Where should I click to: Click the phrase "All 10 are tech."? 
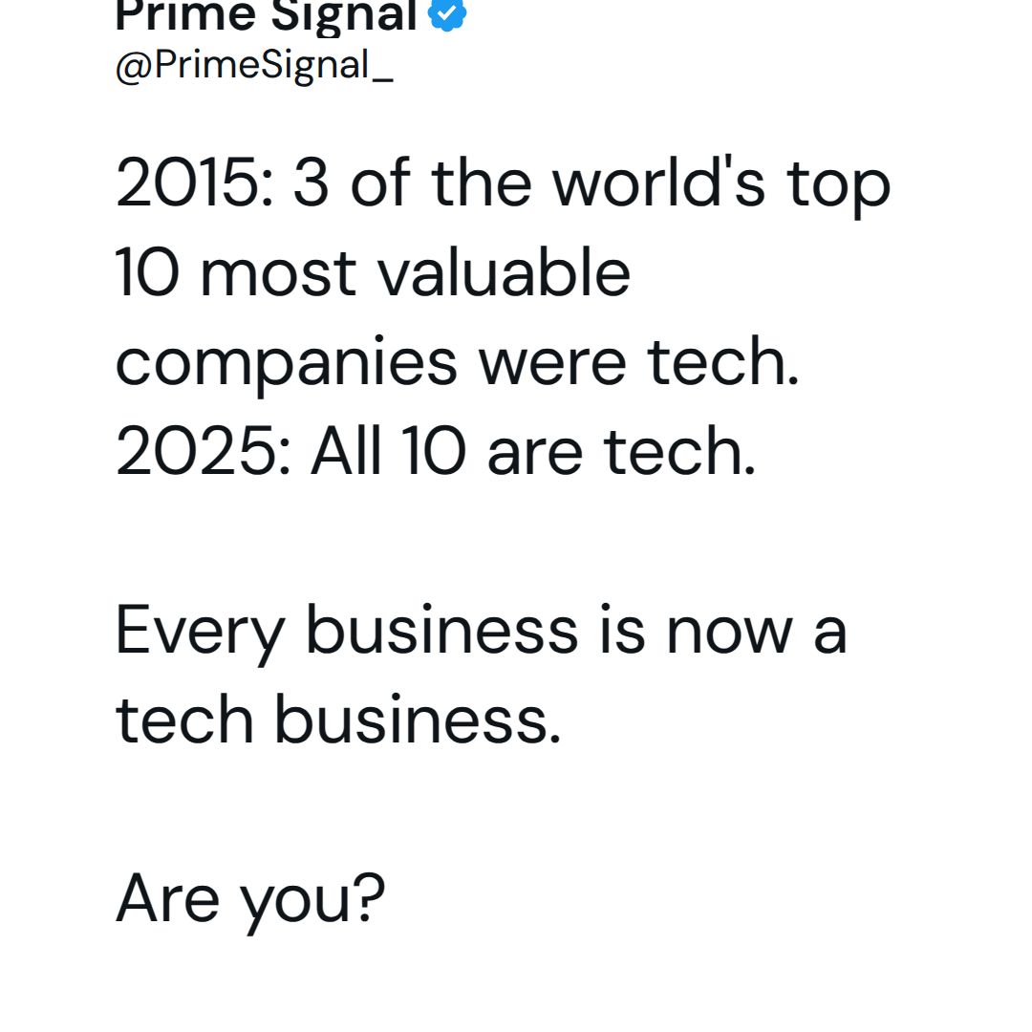[533, 453]
